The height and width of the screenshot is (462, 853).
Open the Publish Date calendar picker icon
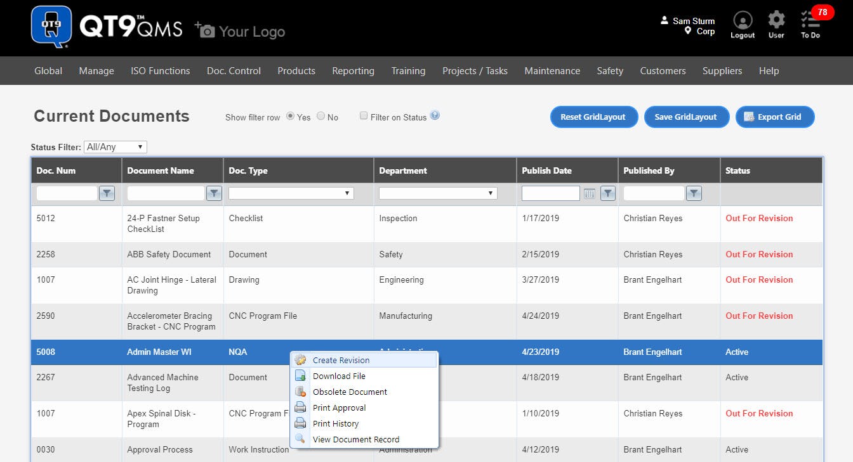pyautogui.click(x=589, y=193)
